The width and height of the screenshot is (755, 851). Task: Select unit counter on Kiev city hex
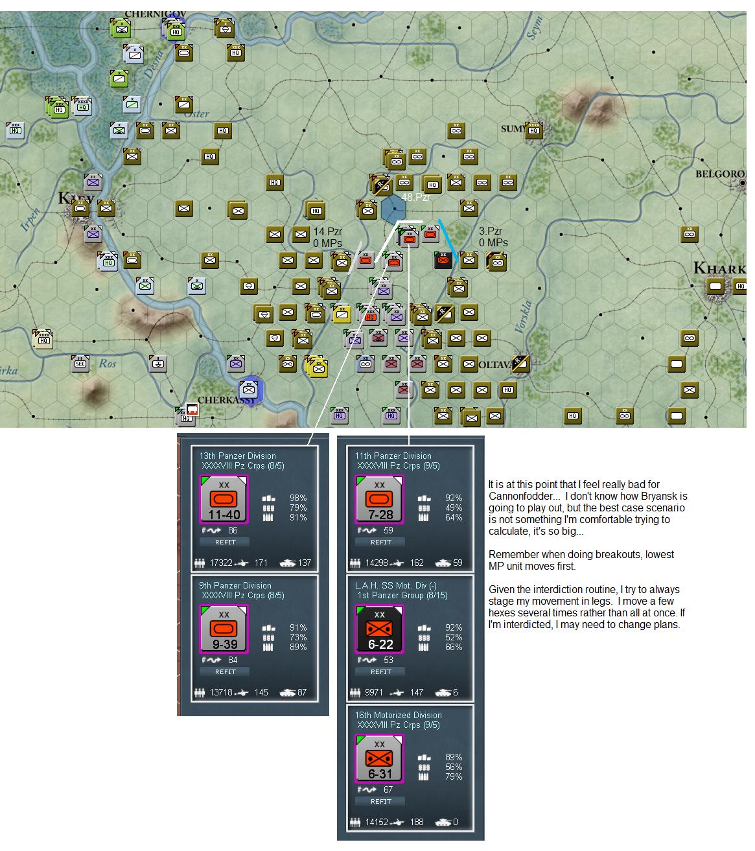[80, 208]
